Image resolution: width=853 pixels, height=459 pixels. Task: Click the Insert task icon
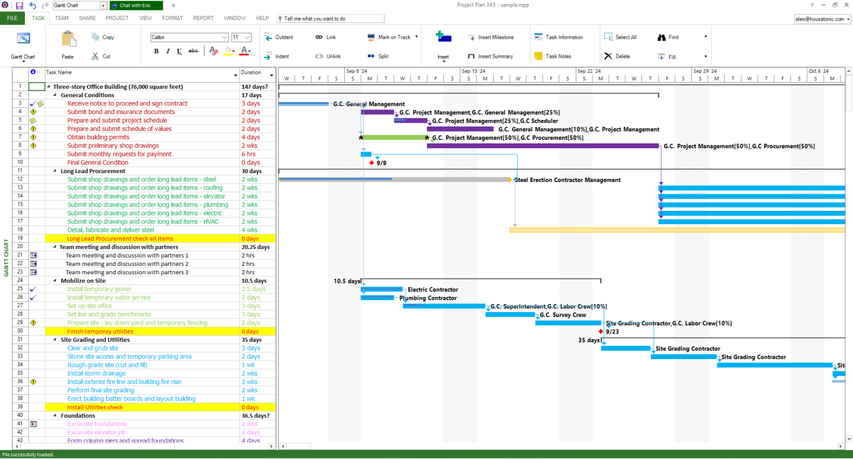443,38
